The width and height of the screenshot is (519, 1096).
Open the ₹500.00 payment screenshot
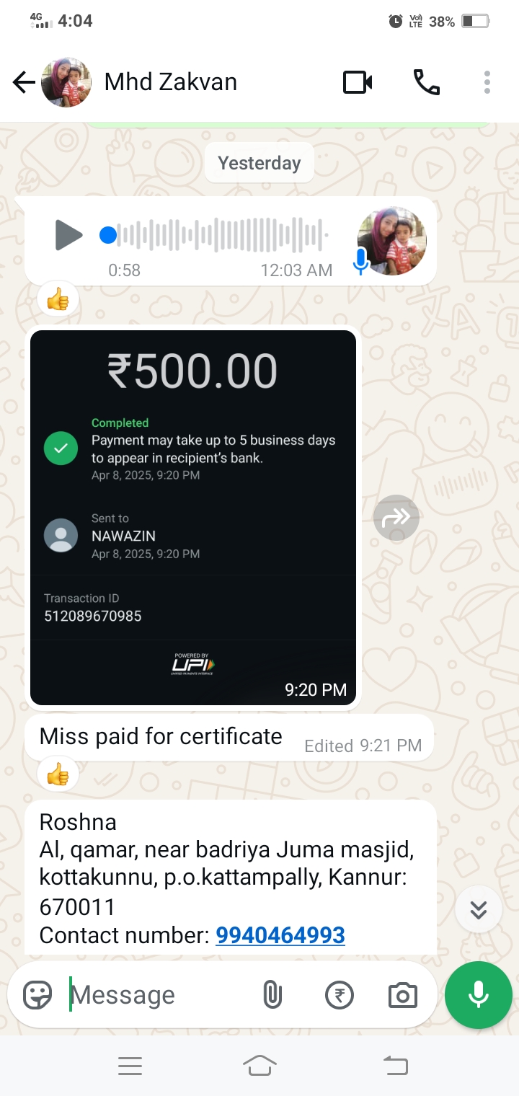point(193,517)
